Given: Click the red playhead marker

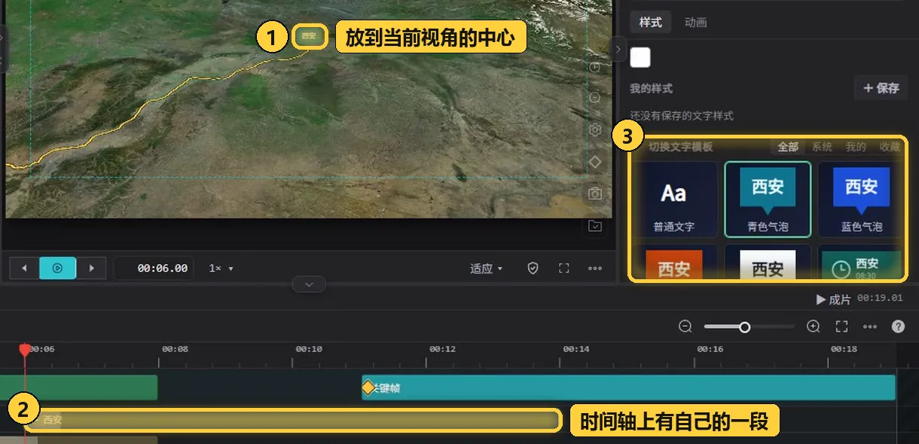Looking at the screenshot, I should click(25, 350).
